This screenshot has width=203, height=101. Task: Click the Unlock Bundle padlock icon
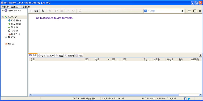[80, 11]
